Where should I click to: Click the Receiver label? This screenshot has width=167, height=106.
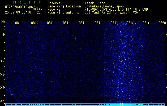coord(55,10)
